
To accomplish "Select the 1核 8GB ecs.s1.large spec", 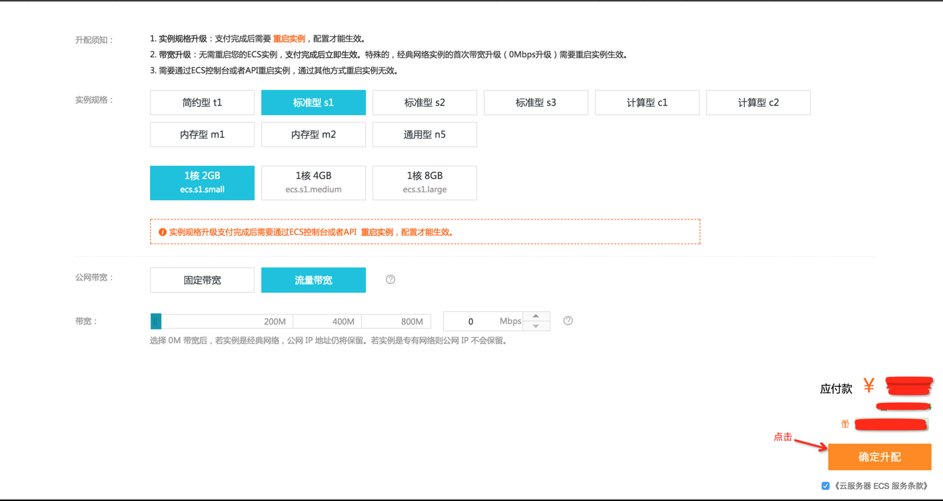I will coord(425,182).
